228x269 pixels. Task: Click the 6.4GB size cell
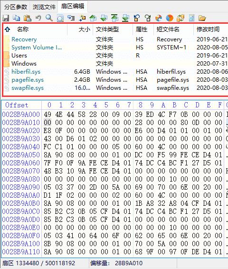point(82,72)
